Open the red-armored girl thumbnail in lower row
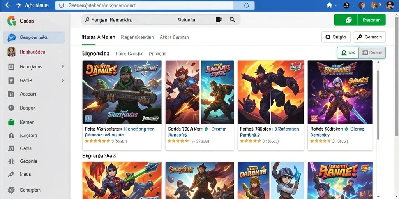Screen dimensions: 399x199 coord(122,180)
